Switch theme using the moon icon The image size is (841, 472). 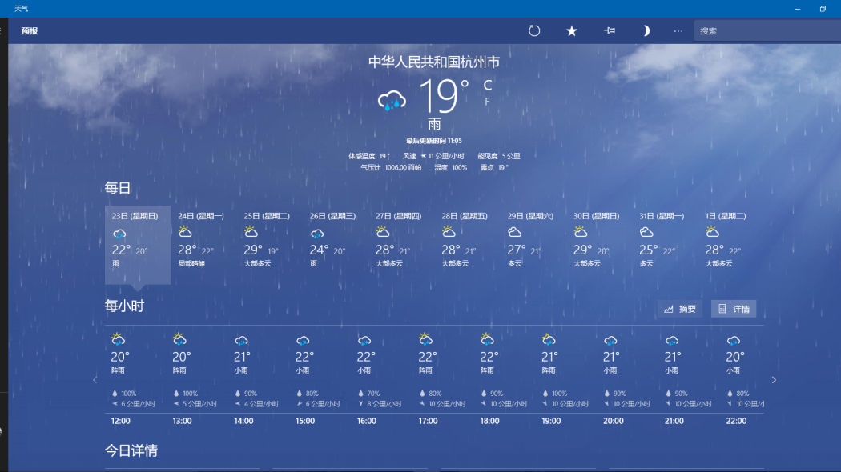pyautogui.click(x=646, y=30)
